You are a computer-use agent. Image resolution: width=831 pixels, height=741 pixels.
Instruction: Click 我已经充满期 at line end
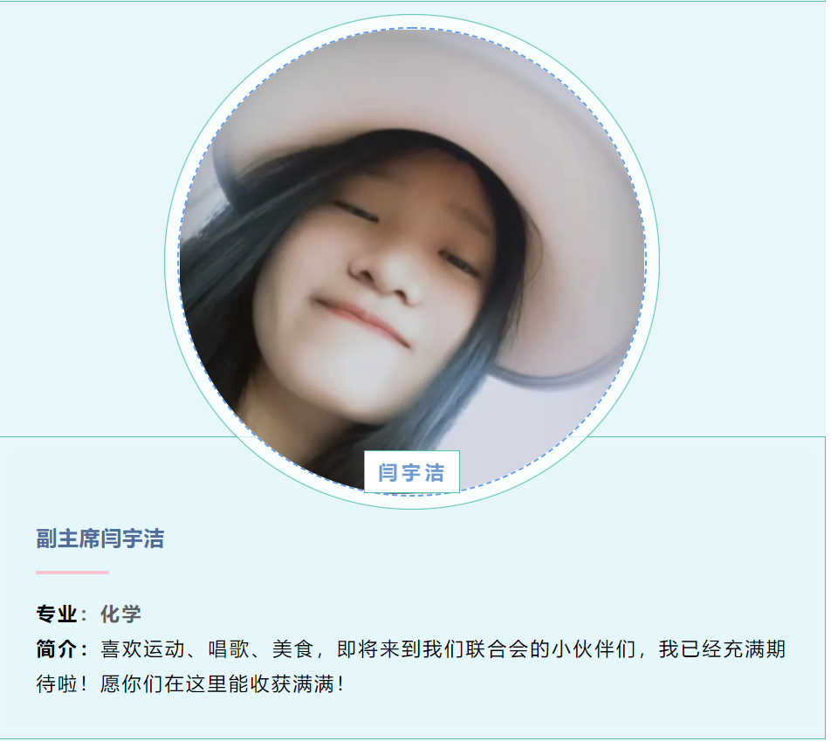tap(723, 649)
